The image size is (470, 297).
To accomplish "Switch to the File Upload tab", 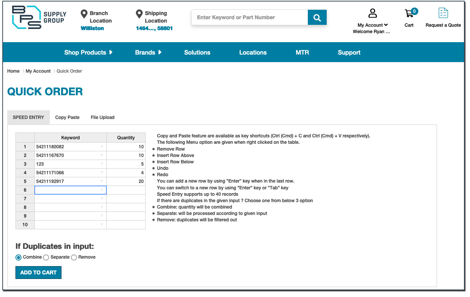I will (x=103, y=117).
